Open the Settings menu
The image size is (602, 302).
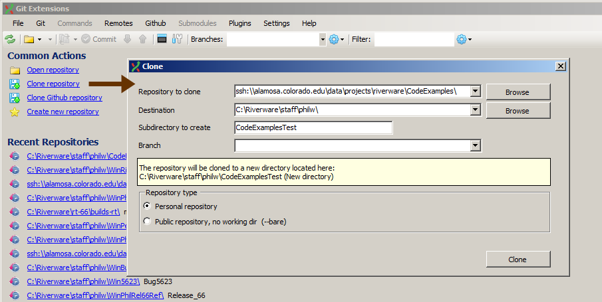(x=277, y=23)
